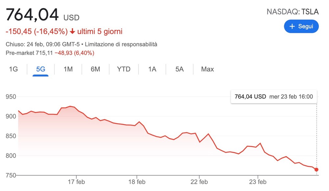Screen dimensions: 329x191
Task: Open the 1A one-year range
Action: point(152,69)
